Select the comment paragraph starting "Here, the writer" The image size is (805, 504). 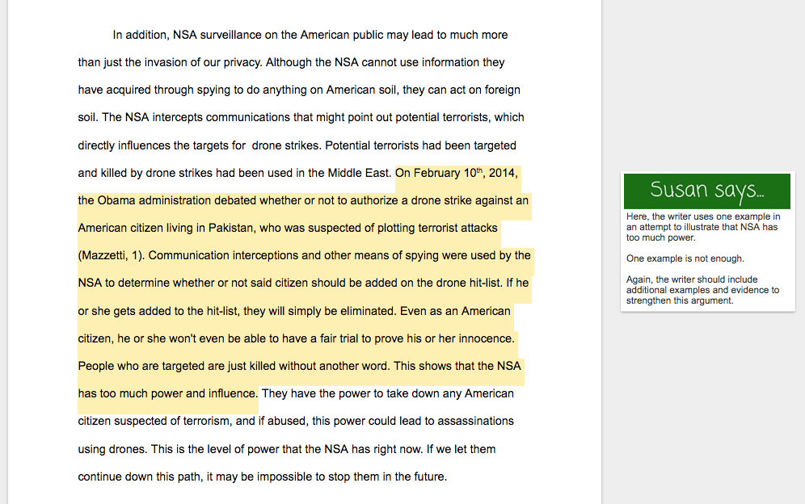pyautogui.click(x=703, y=227)
